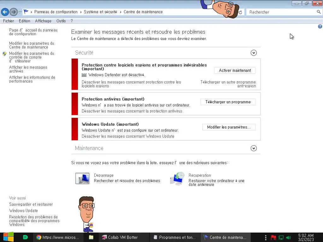Screen dimensions: 323x242
Task: Click the red flag tray icon
Action: click(273, 238)
